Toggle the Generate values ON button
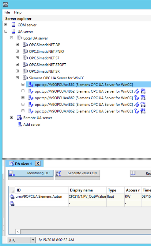 [x=77, y=173]
